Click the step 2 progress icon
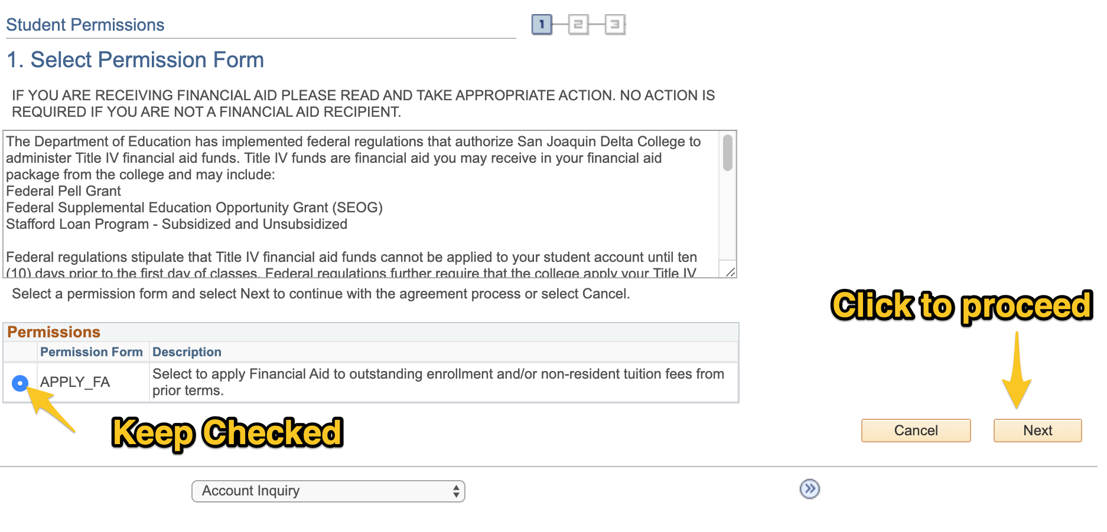 pyautogui.click(x=578, y=25)
